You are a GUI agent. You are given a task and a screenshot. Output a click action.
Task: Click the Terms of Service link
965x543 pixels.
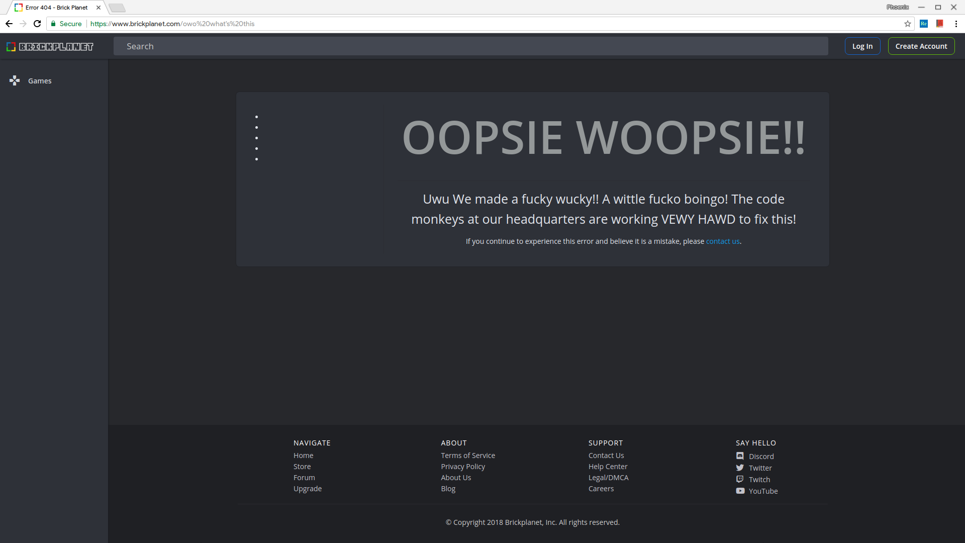[468, 456]
